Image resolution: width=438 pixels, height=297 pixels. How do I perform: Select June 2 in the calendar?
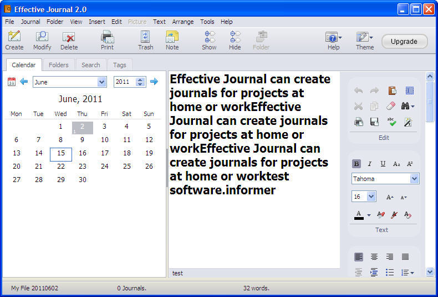click(83, 128)
